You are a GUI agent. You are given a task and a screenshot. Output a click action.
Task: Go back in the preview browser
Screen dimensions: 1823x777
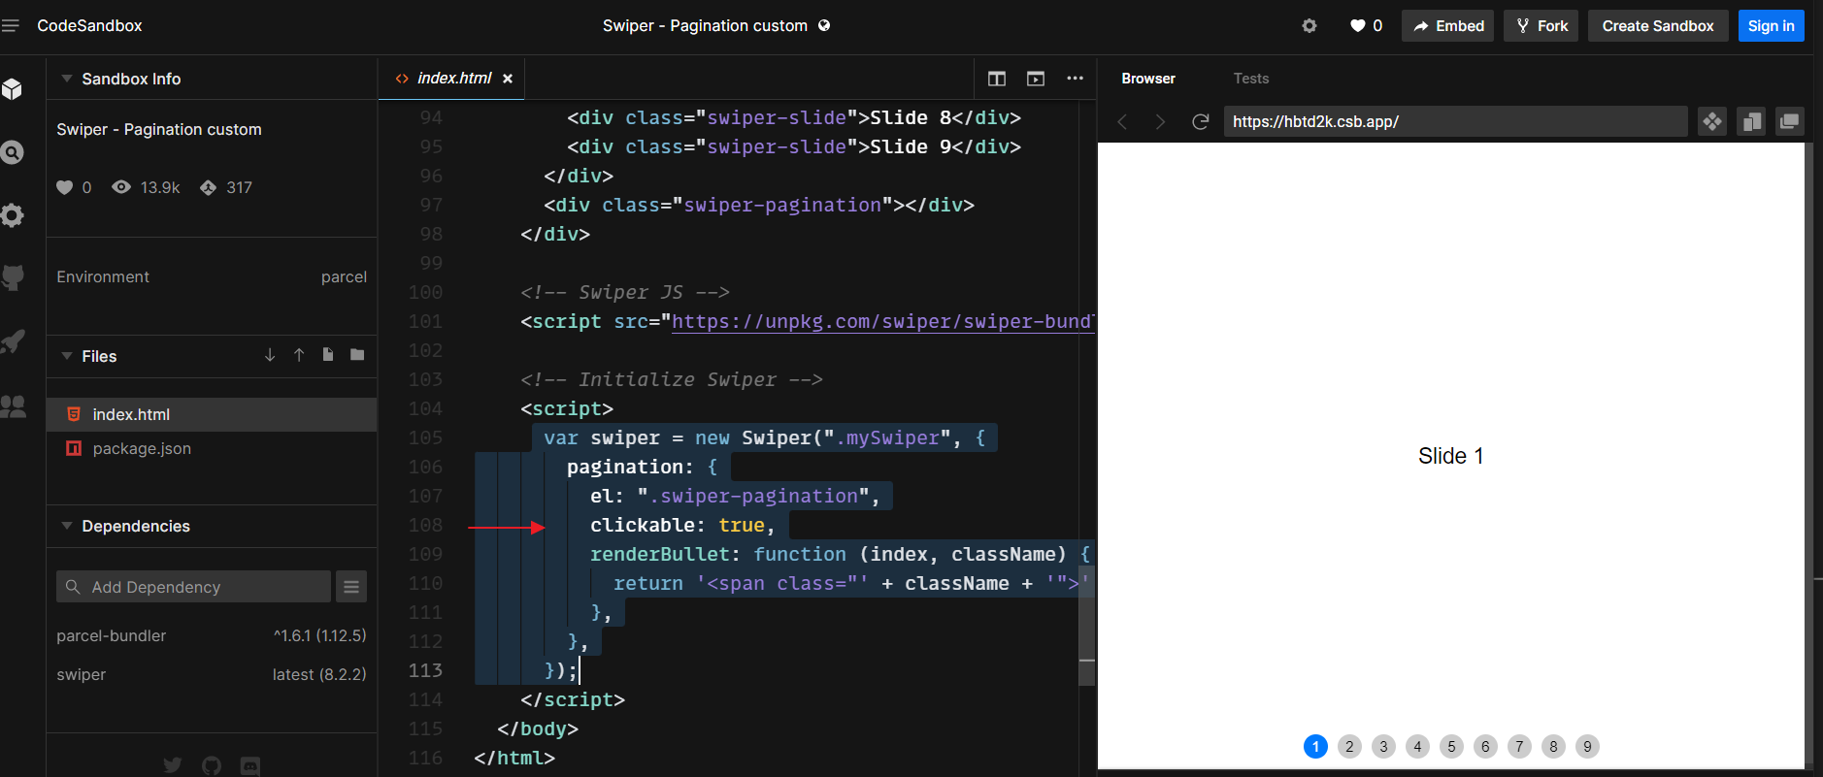(x=1122, y=121)
